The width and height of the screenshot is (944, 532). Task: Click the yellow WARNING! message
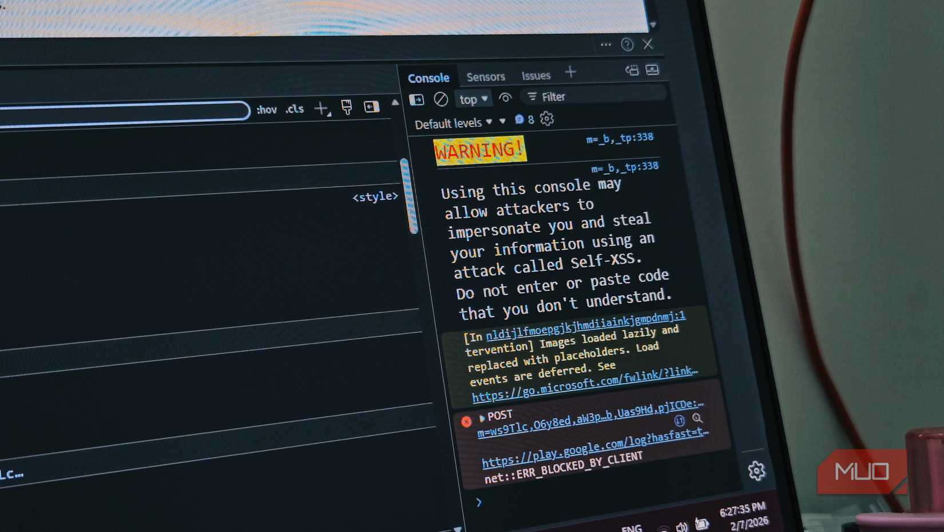479,151
